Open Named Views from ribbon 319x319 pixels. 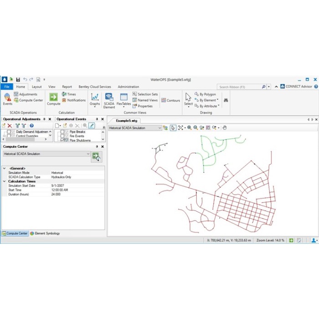tap(145, 100)
